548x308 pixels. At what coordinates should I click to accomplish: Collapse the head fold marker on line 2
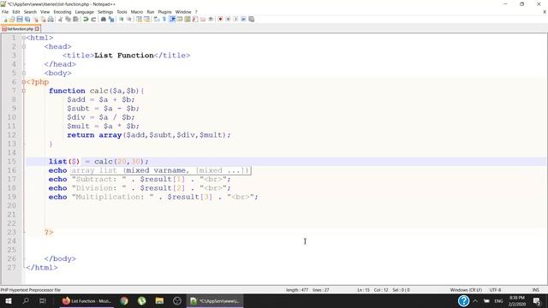coord(24,46)
